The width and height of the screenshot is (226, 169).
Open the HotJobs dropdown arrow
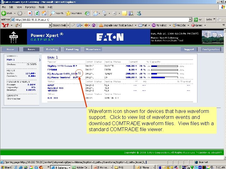pyautogui.click(x=188, y=25)
